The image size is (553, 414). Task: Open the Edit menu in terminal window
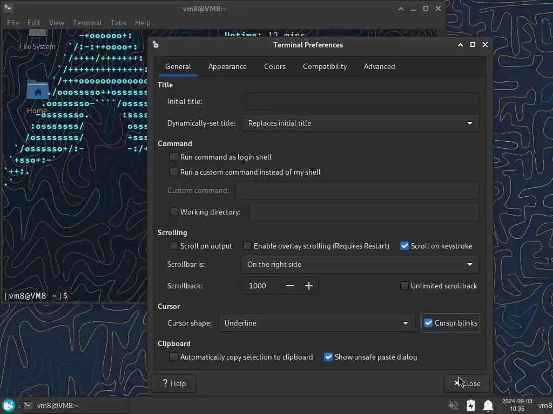[x=34, y=23]
